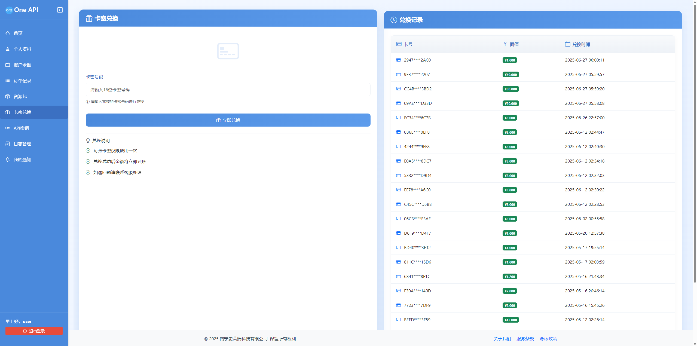Click the 退出登录 logout button
The height and width of the screenshot is (346, 697).
[x=33, y=331]
